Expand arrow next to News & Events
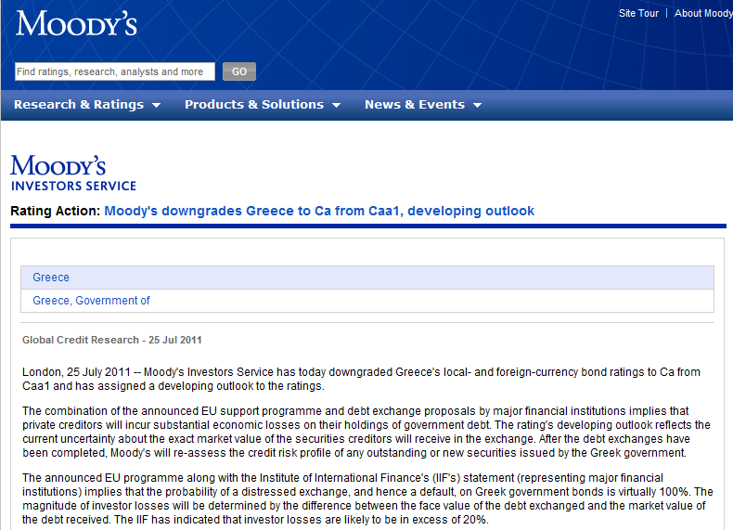 (477, 106)
